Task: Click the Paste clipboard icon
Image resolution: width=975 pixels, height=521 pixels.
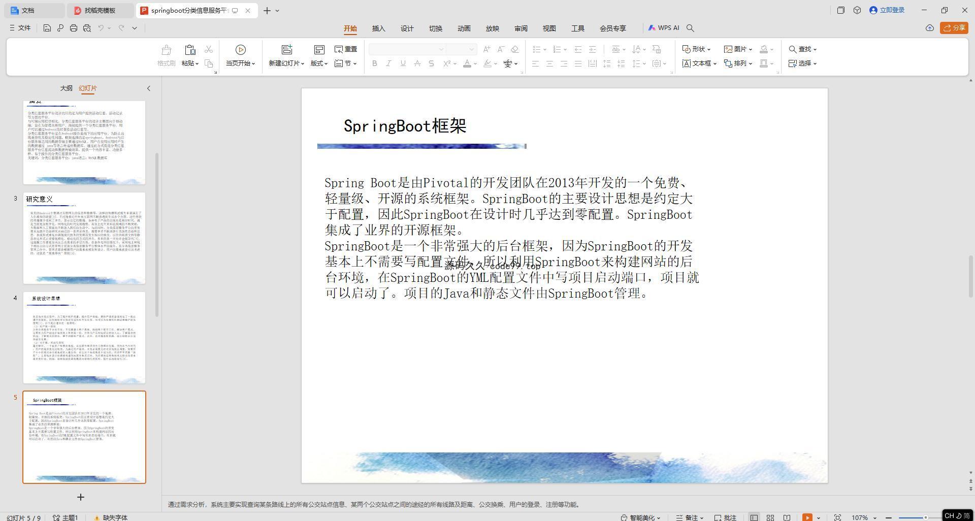Action: tap(190, 50)
